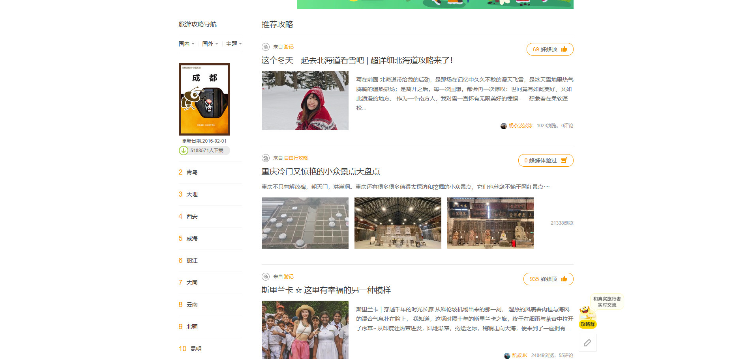Click the shopping cart icon on Chongqing guide
The image size is (752, 359).
(x=564, y=160)
